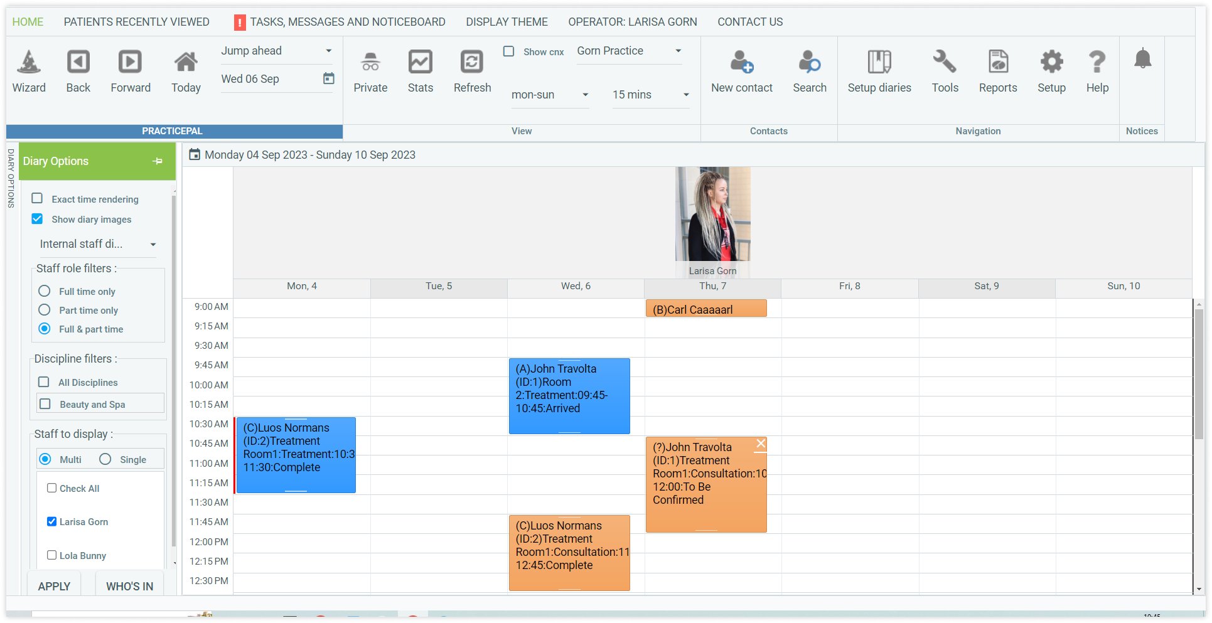Click the Diary Options panel scrollbar
The image size is (1212, 623).
(173, 370)
